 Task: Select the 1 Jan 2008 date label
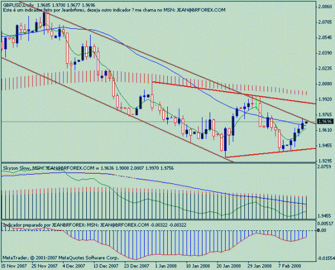[x=166, y=266]
